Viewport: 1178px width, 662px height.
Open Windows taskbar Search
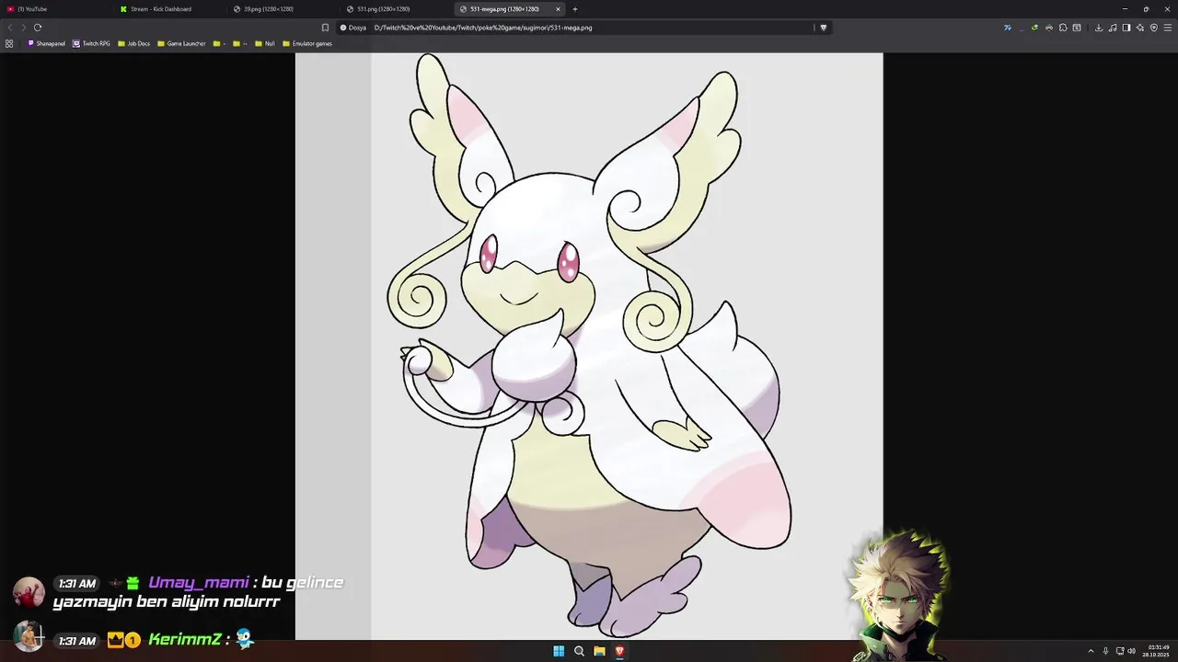pos(579,651)
